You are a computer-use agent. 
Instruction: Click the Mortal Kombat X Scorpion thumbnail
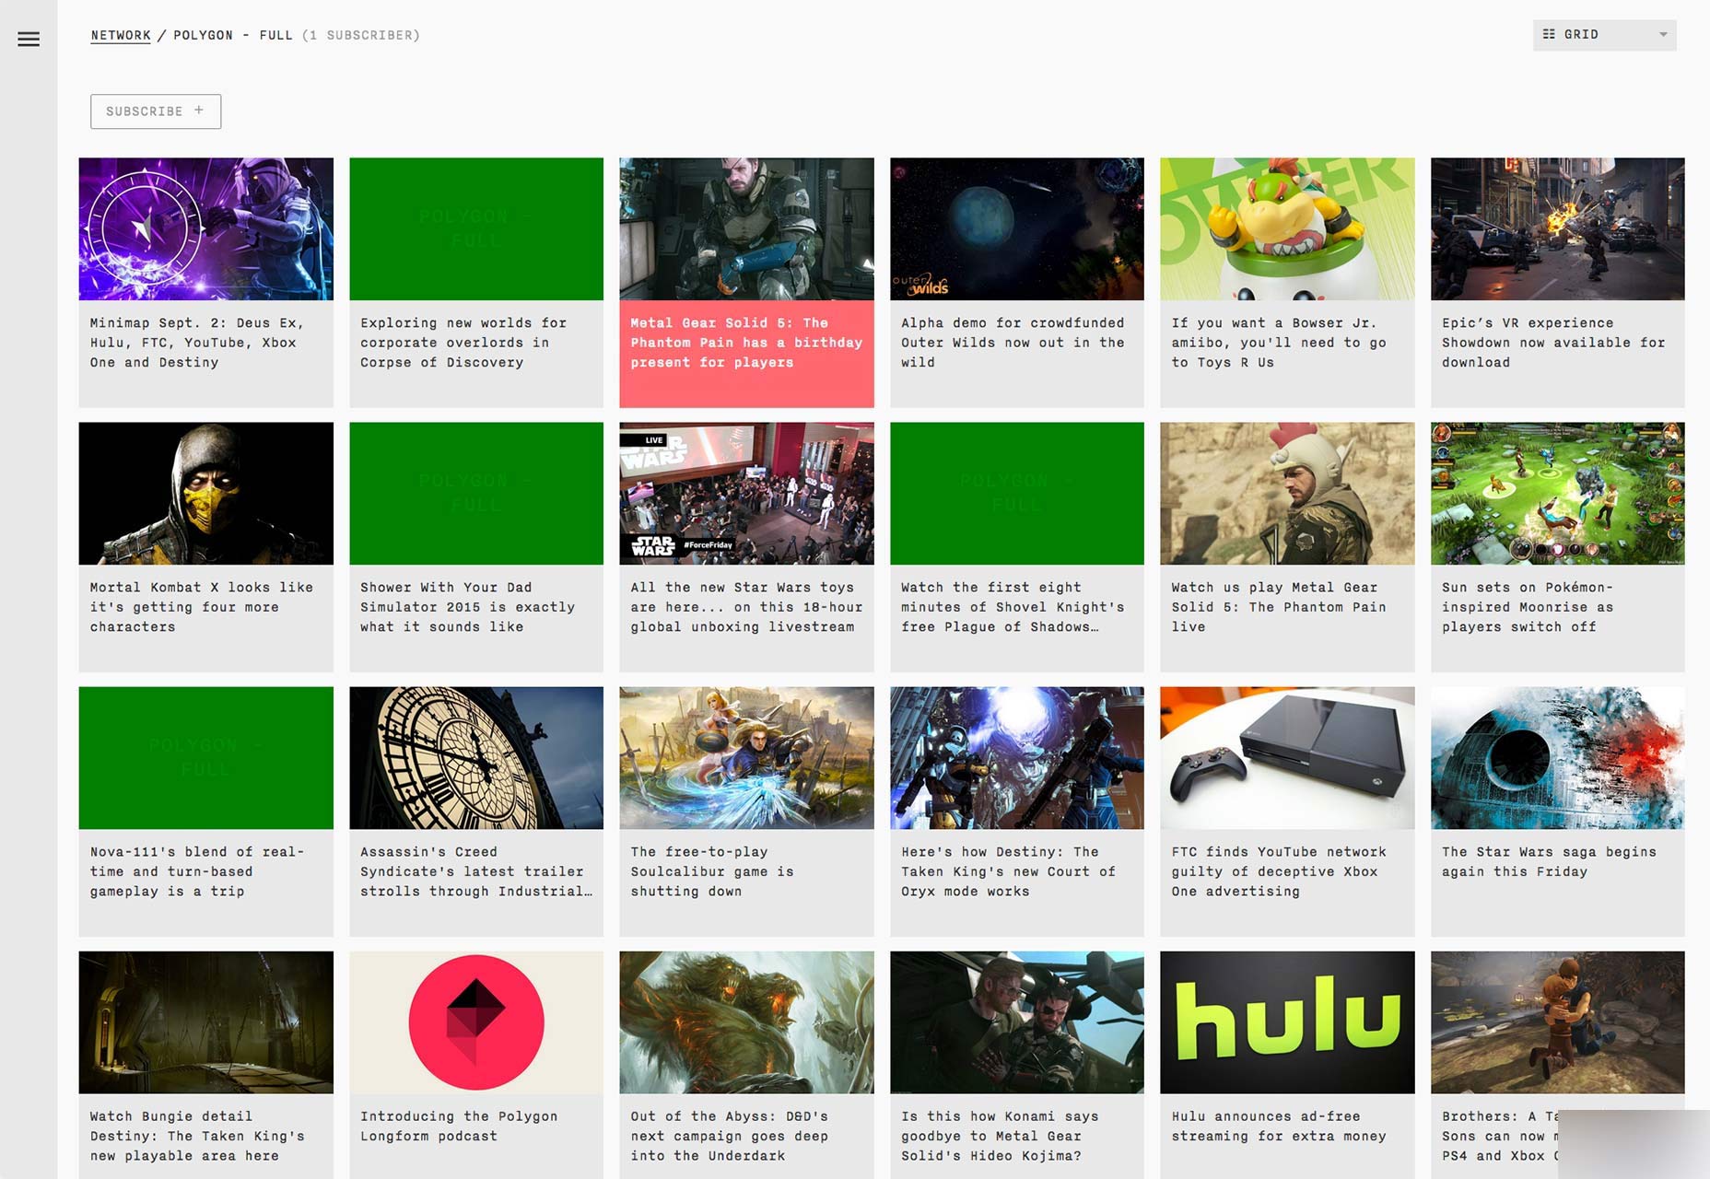pyautogui.click(x=206, y=494)
